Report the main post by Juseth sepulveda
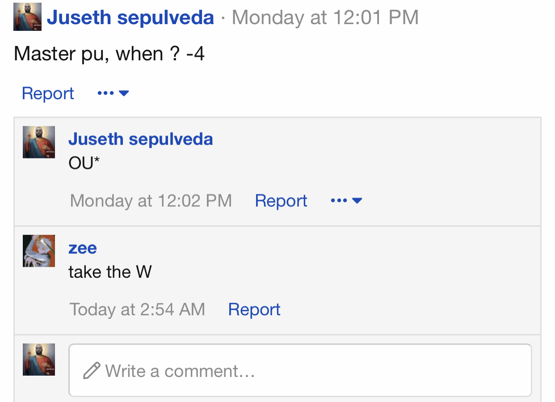Image resolution: width=555 pixels, height=402 pixels. pyautogui.click(x=48, y=93)
